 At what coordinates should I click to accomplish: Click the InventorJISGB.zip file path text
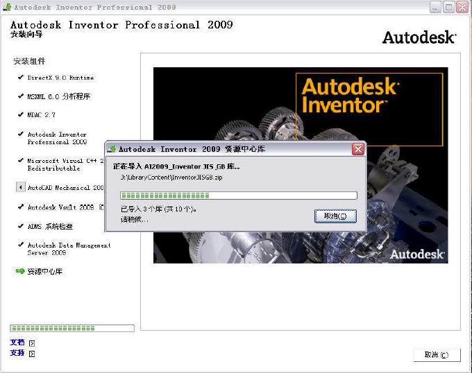pos(171,177)
